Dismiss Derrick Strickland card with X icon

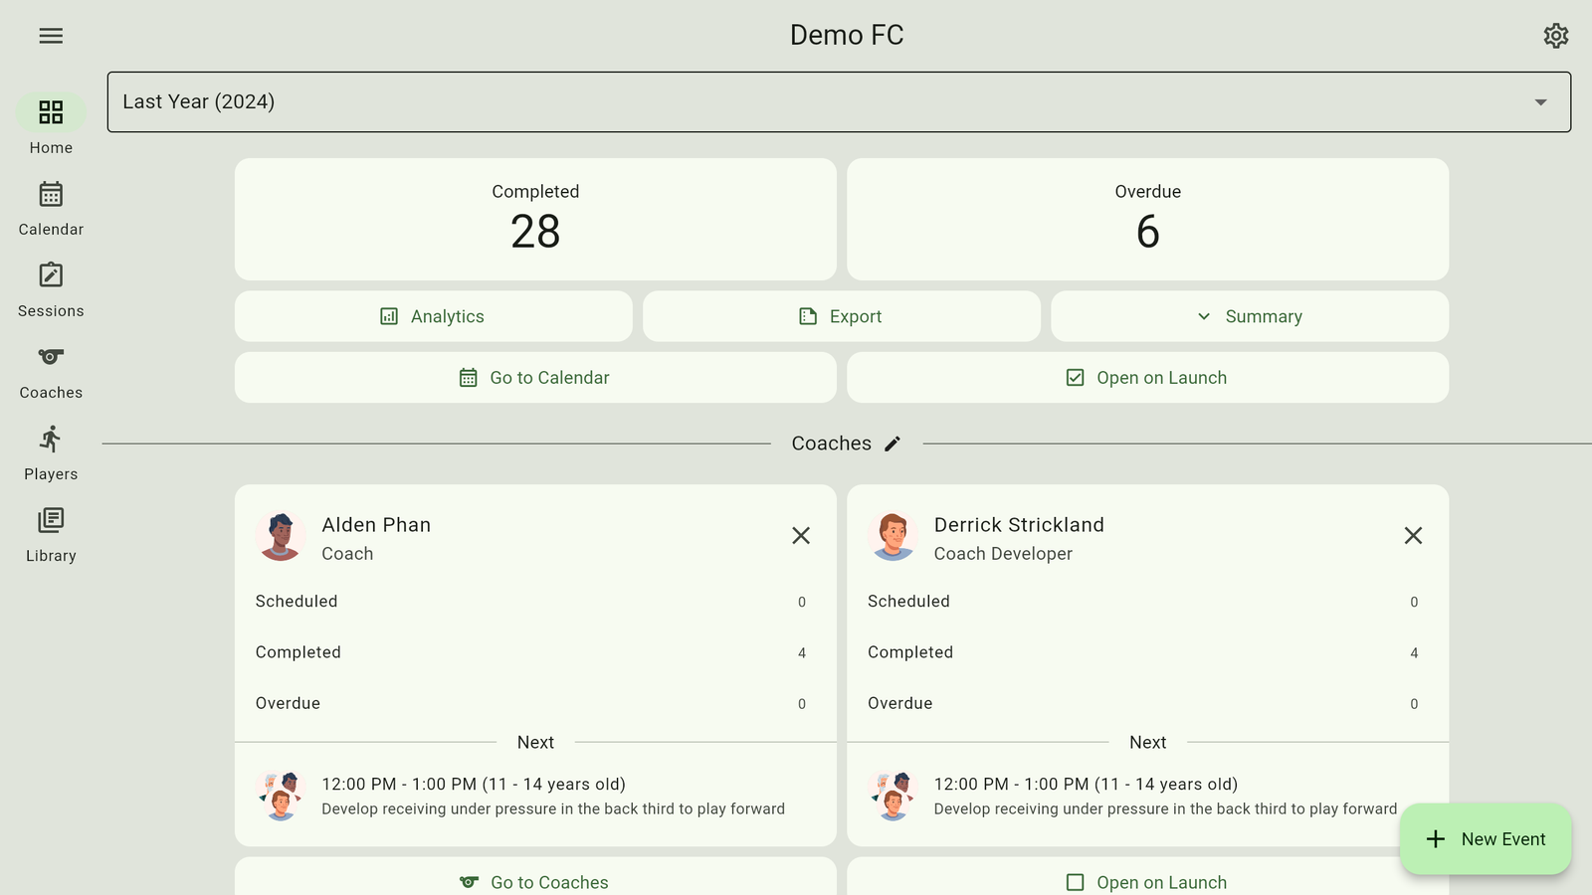pos(1413,536)
